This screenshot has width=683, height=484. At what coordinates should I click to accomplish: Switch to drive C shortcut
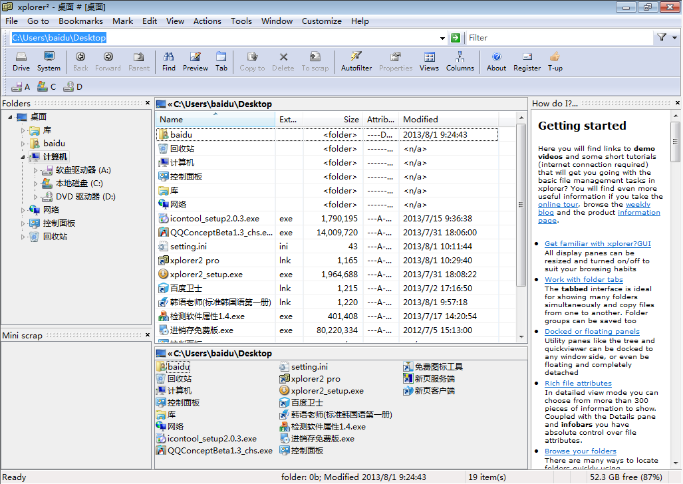[x=47, y=86]
